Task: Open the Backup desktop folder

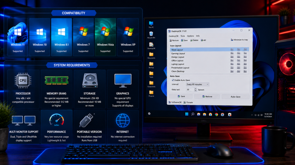Action: (151, 65)
